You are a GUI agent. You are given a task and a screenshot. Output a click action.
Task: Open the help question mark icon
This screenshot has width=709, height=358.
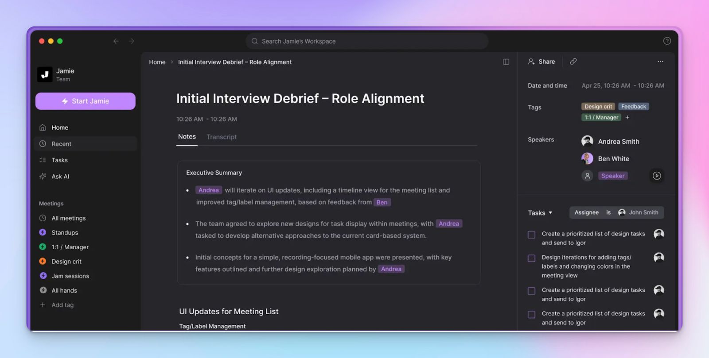(x=667, y=41)
